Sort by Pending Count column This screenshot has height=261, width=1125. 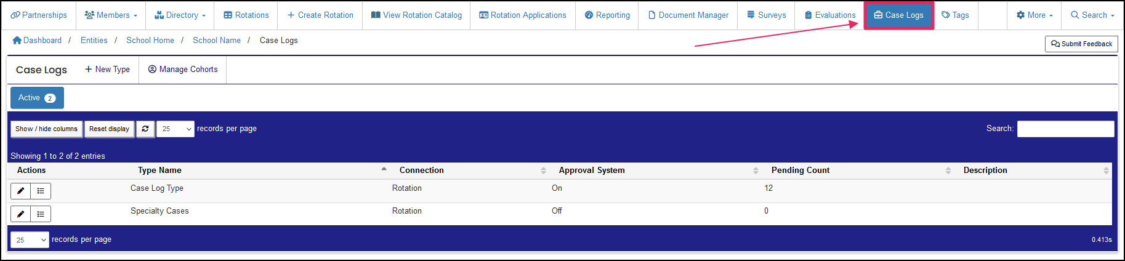860,171
